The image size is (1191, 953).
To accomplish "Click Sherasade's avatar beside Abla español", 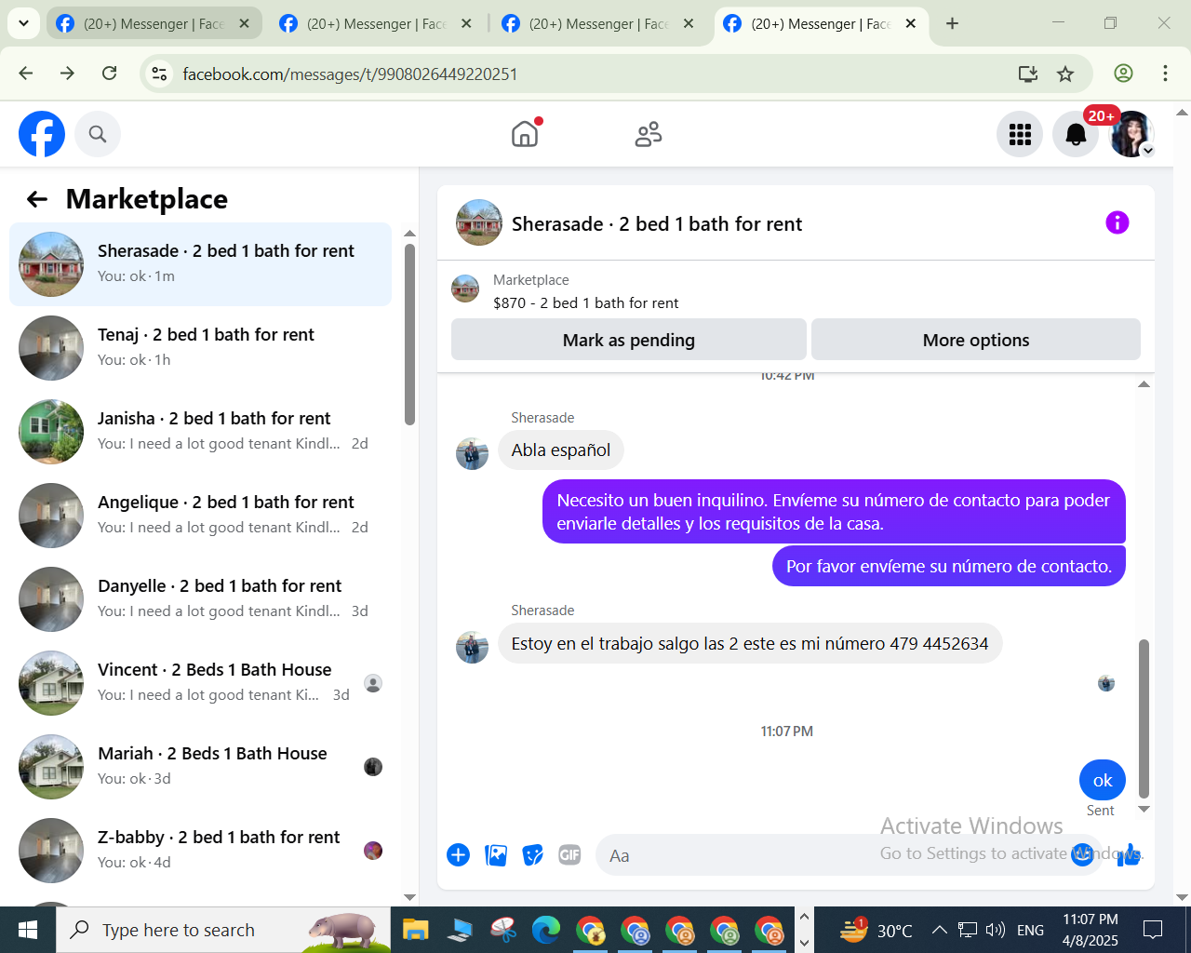I will click(x=472, y=453).
